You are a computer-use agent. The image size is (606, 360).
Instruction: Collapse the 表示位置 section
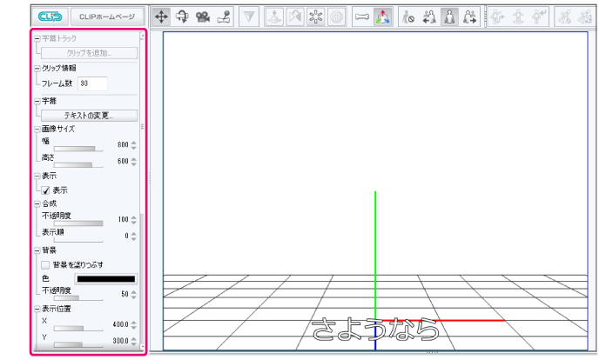point(37,309)
